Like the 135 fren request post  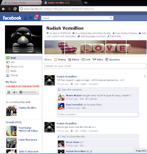point(77,84)
